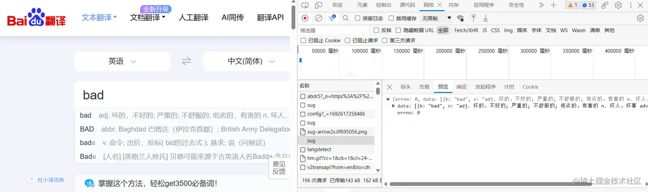Tick 已阻止请求 checkbox
The image size is (648, 192).
click(x=348, y=41)
